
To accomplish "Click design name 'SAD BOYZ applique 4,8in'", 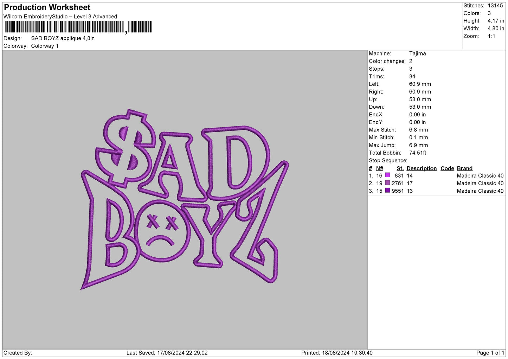I will 63,38.
